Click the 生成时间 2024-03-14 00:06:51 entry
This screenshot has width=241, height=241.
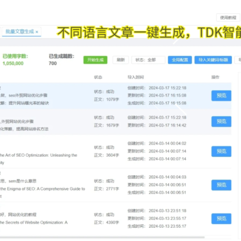157,192
